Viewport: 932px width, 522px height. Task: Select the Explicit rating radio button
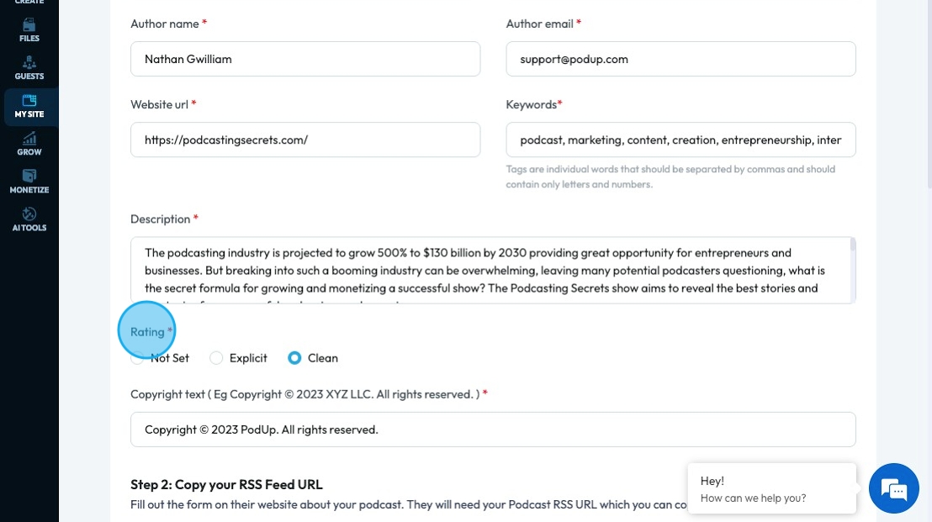click(x=216, y=358)
